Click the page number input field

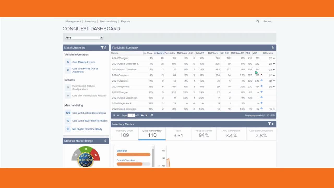(131, 115)
